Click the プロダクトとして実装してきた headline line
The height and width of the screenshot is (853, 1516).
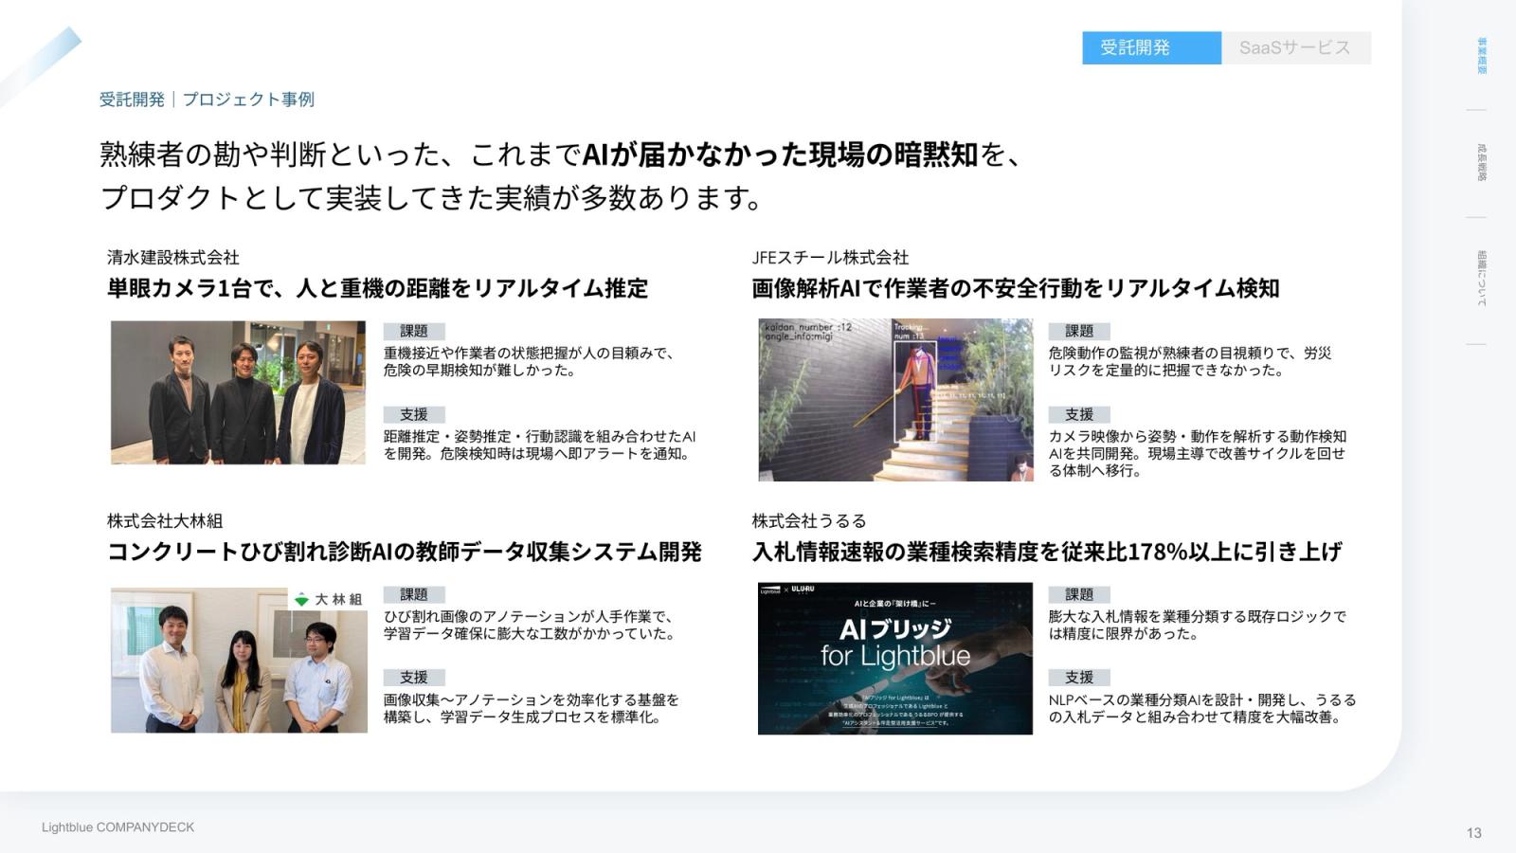432,197
